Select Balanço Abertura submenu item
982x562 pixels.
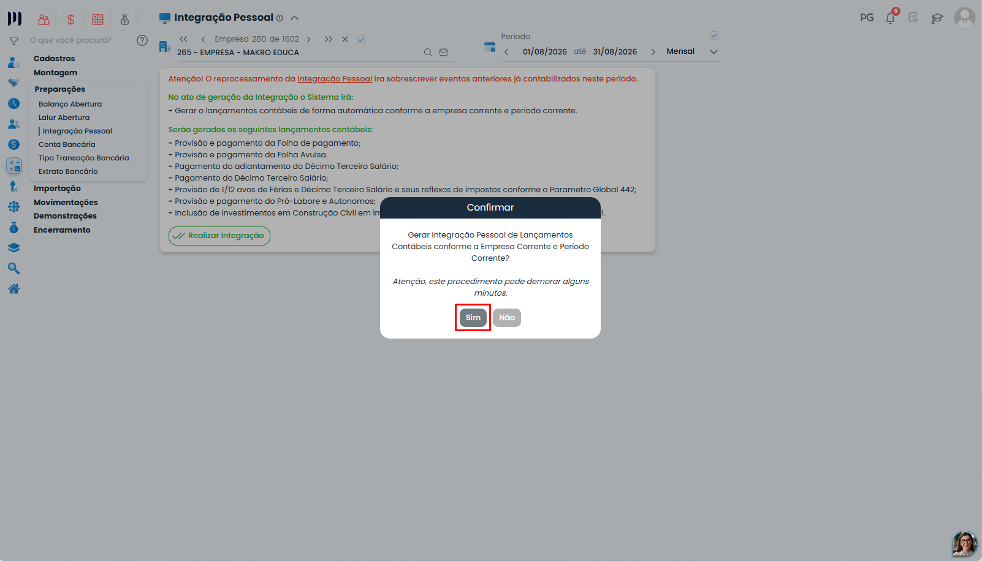click(x=70, y=104)
